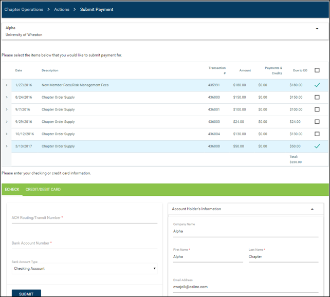Expand the 9/7/2016 transaction row chevron
330x297 pixels.
coord(7,109)
